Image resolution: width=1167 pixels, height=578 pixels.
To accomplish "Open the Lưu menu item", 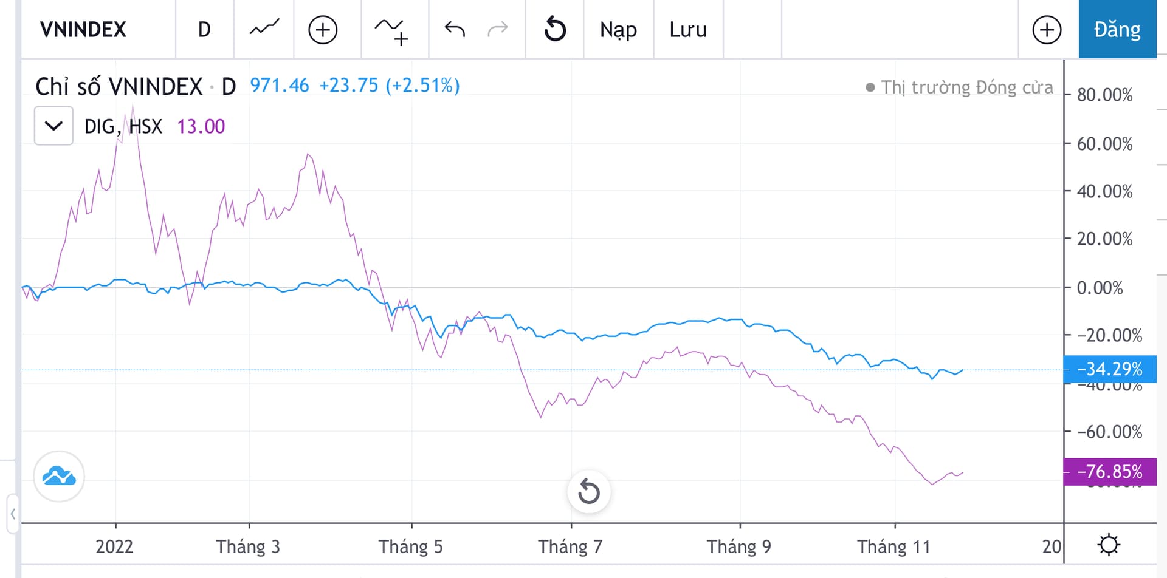I will (x=688, y=30).
